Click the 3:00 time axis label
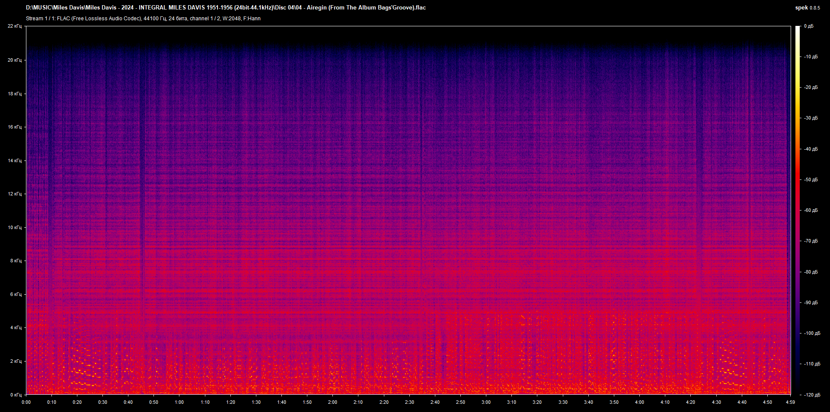830x412 pixels. point(486,402)
